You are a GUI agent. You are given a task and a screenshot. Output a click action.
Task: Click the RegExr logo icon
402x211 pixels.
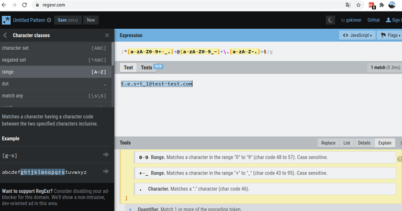tap(6, 20)
